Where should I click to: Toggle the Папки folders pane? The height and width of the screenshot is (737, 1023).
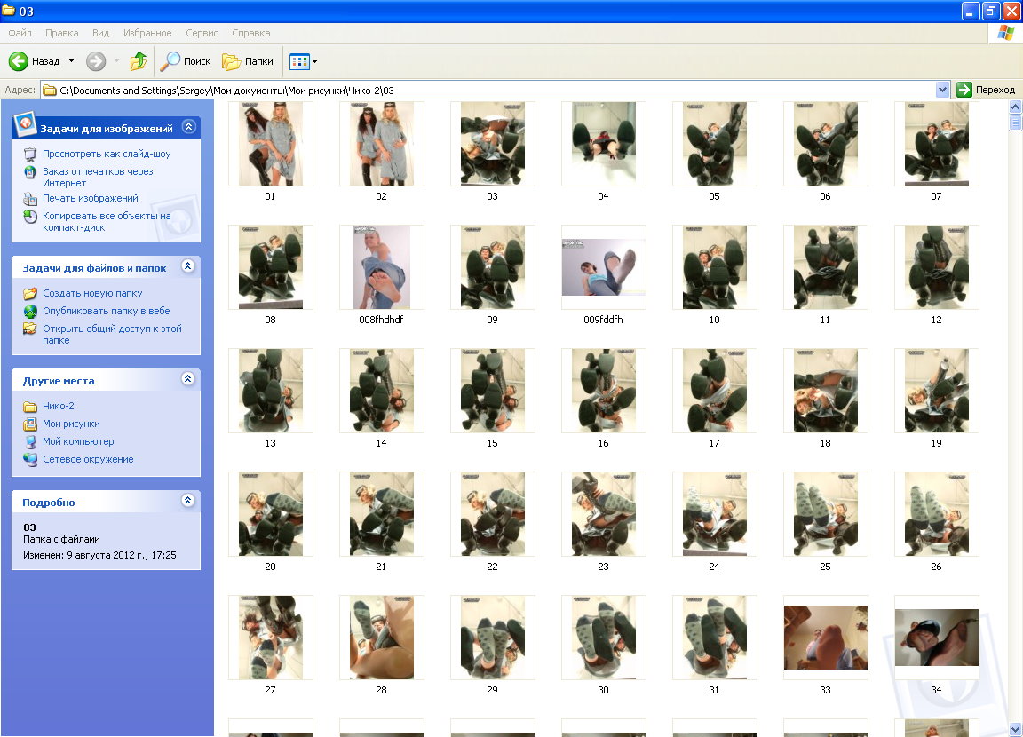pos(248,61)
